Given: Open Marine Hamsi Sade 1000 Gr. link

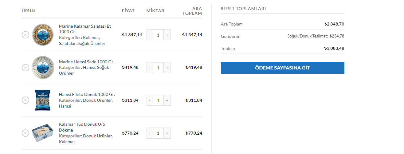Looking at the screenshot, I should point(86,62).
